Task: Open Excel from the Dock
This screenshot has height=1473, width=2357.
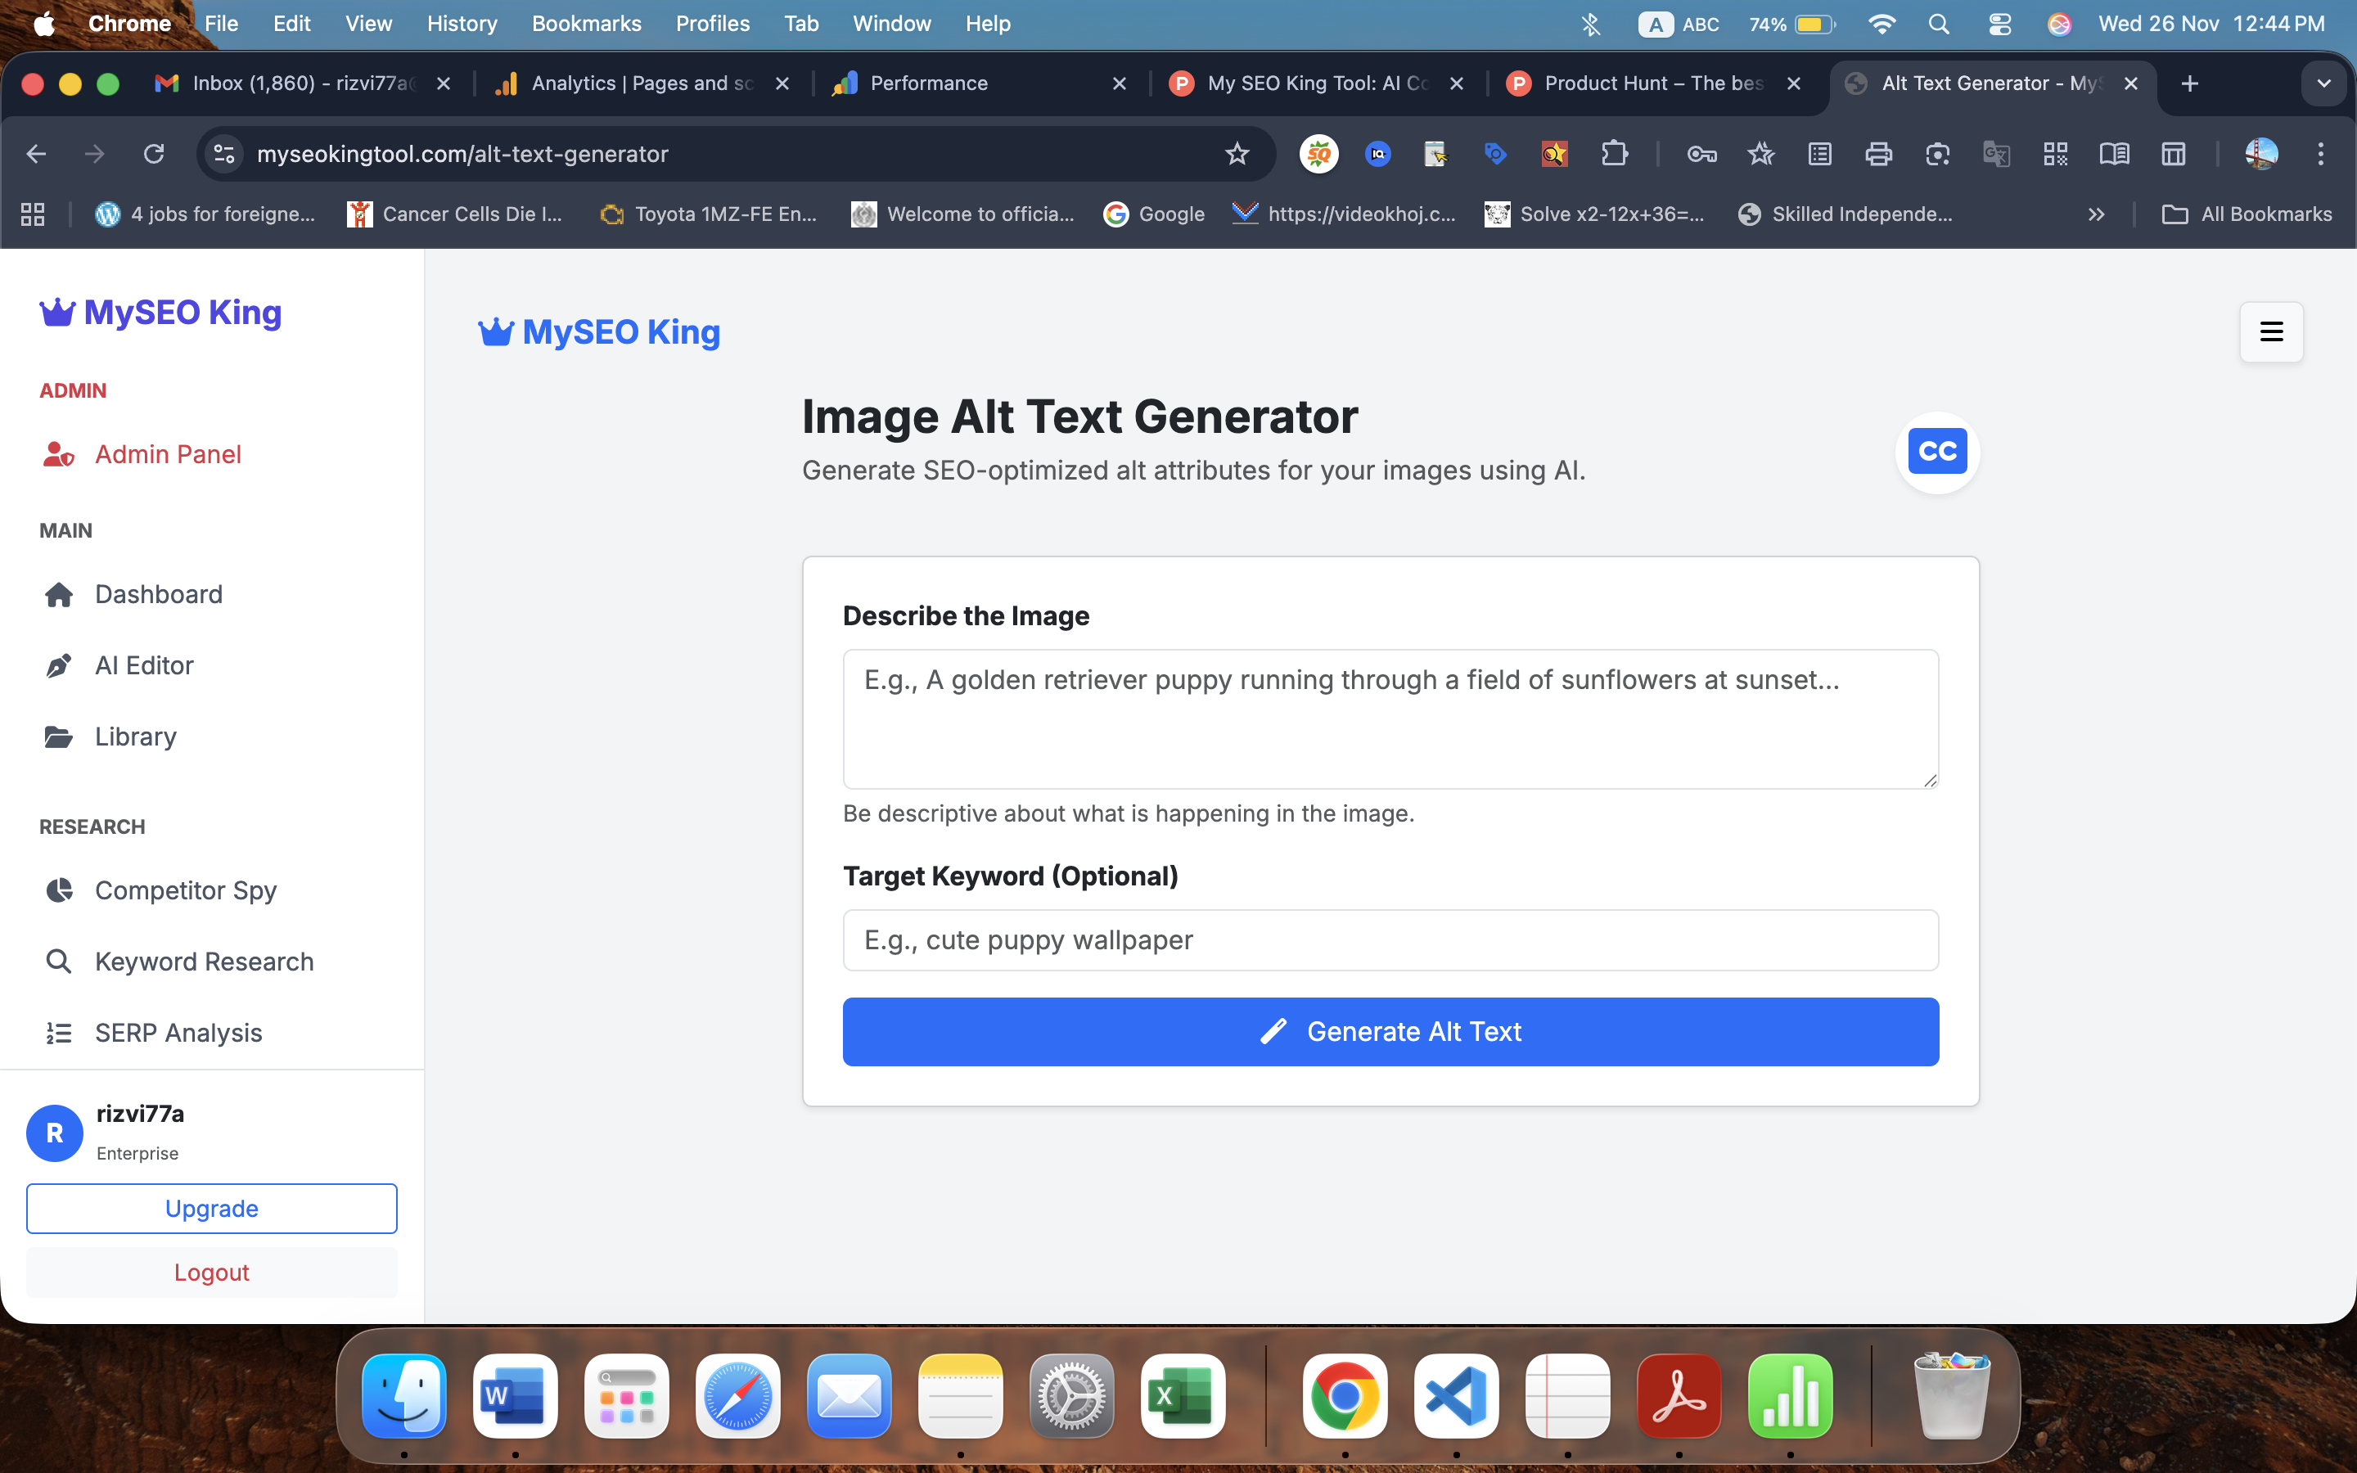Action: pos(1182,1396)
